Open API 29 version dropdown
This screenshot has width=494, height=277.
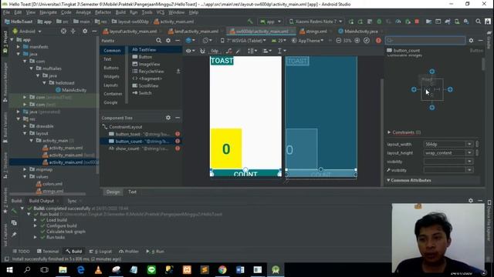[x=279, y=41]
